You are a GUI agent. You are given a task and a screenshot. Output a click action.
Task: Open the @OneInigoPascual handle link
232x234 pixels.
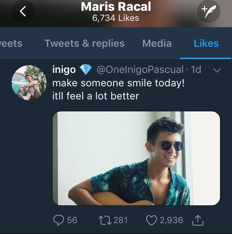pyautogui.click(x=140, y=70)
